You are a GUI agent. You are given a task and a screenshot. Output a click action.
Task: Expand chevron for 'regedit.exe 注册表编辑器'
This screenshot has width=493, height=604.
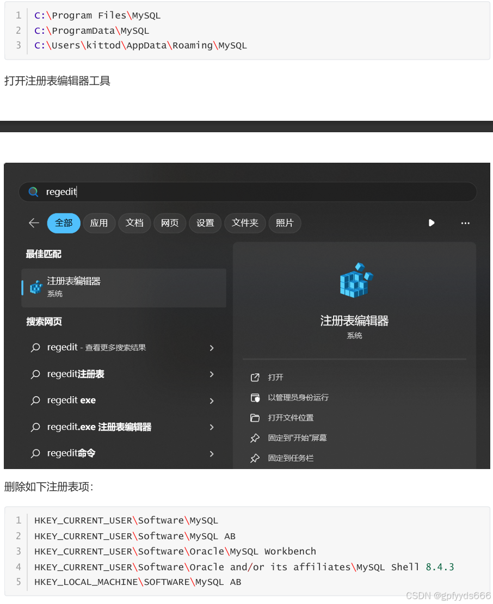pos(212,427)
